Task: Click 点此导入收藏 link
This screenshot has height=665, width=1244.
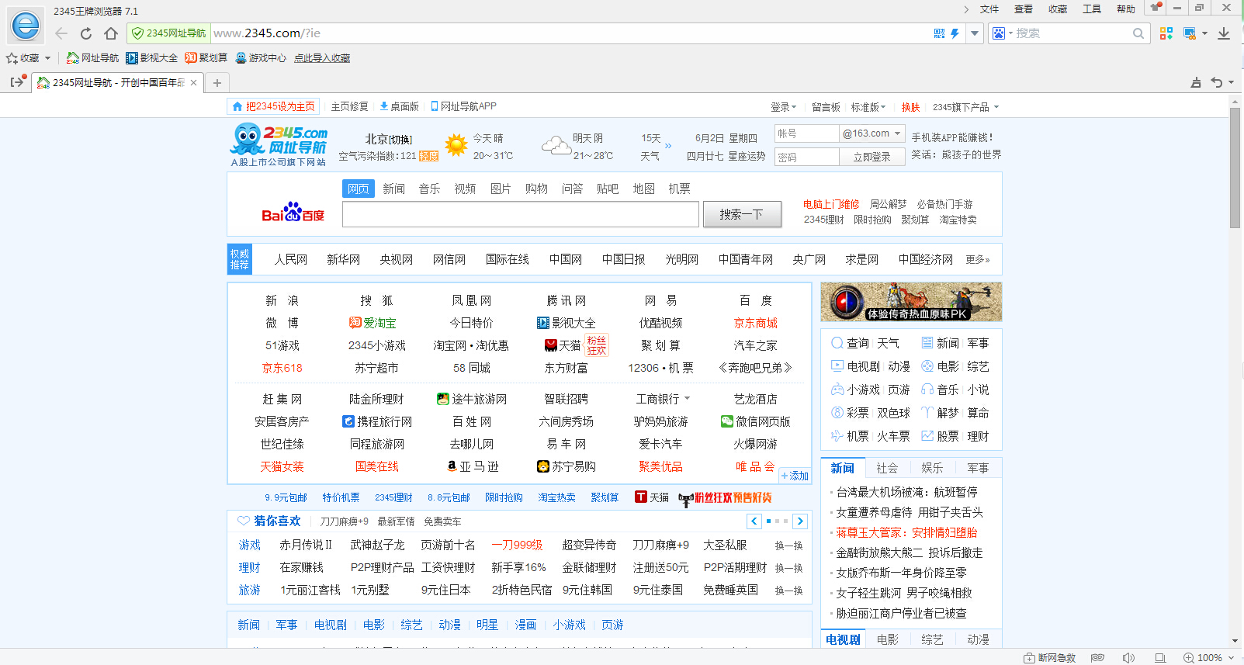Action: click(x=322, y=58)
